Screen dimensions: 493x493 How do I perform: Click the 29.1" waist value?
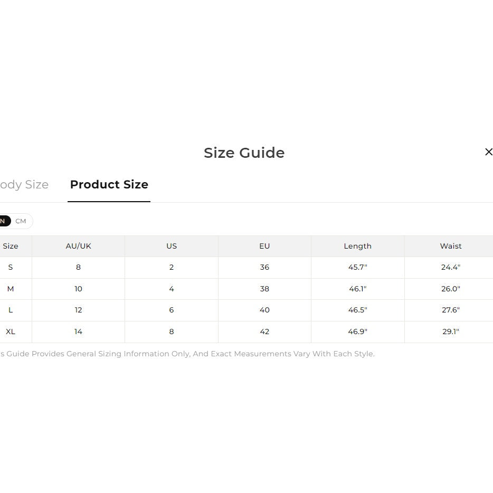450,331
